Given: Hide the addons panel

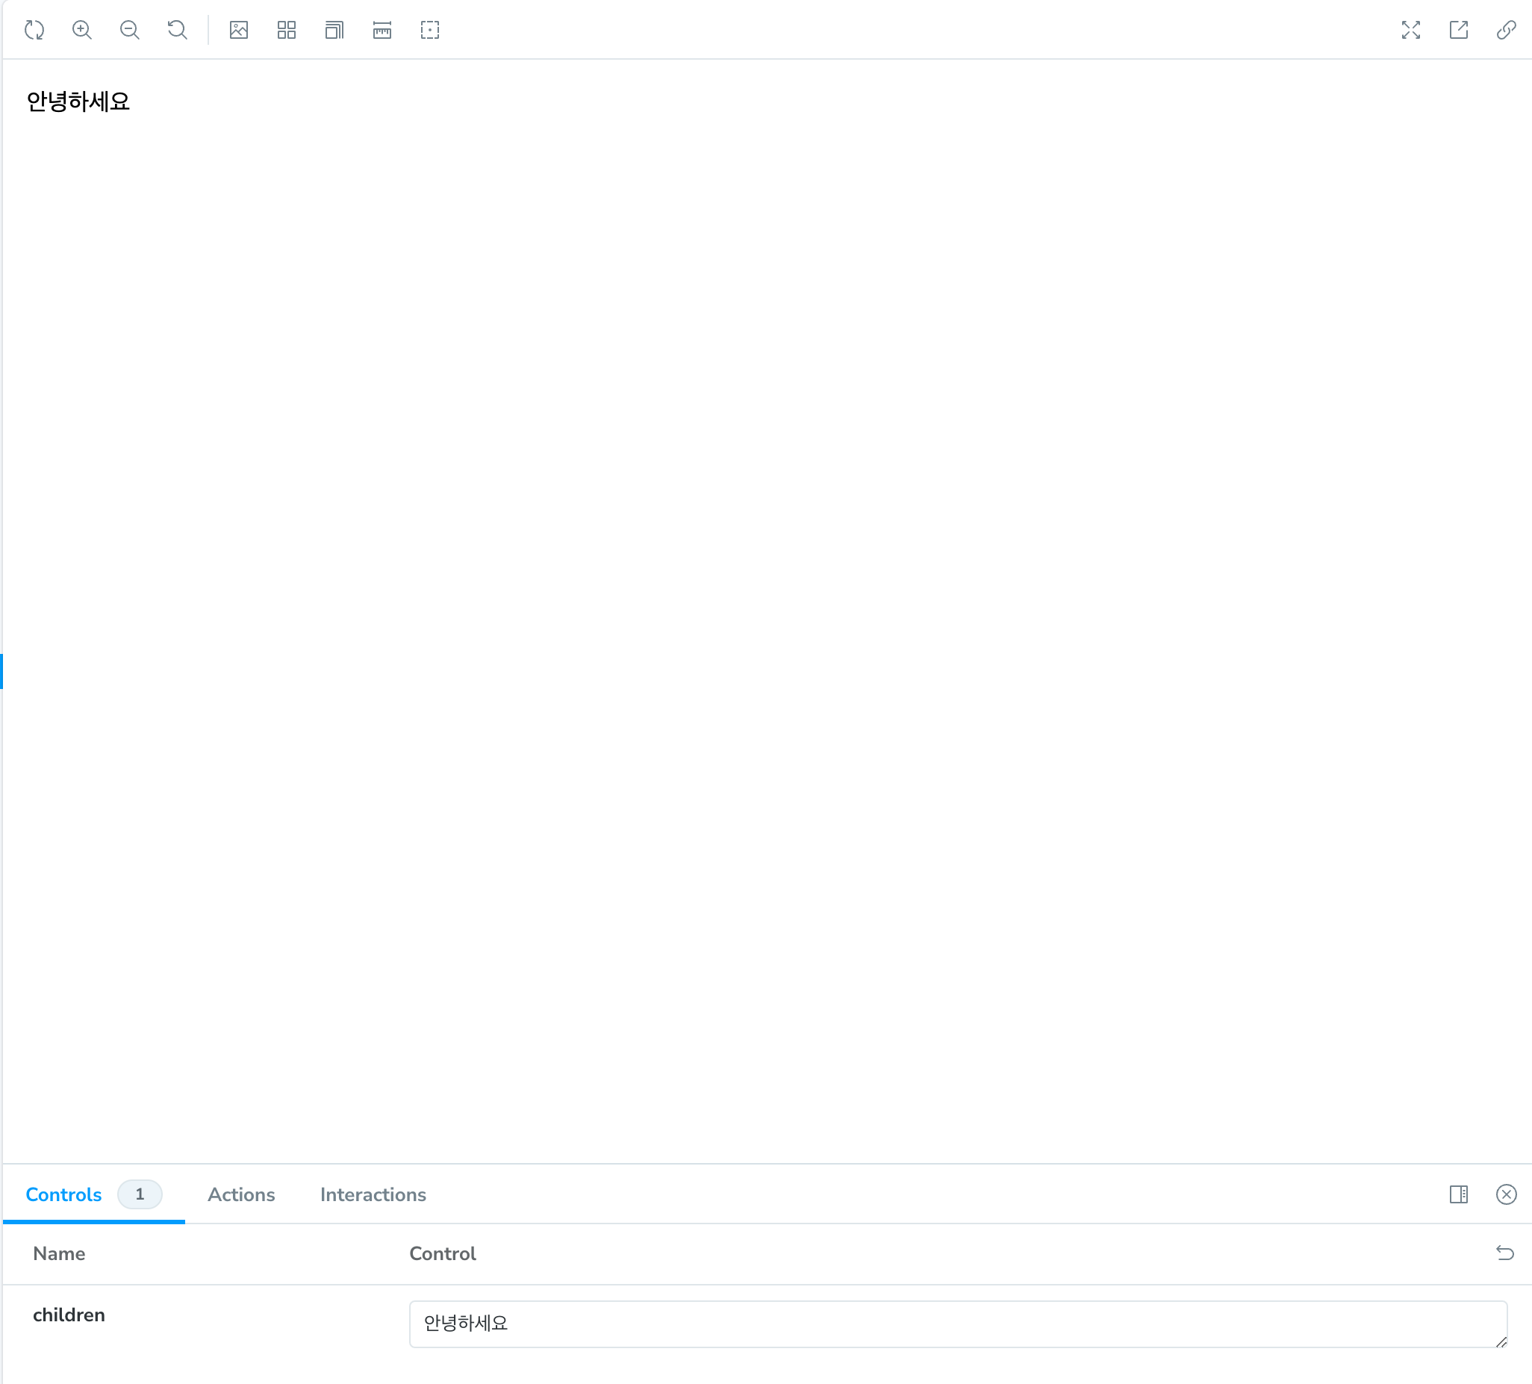Looking at the screenshot, I should 1505,1194.
